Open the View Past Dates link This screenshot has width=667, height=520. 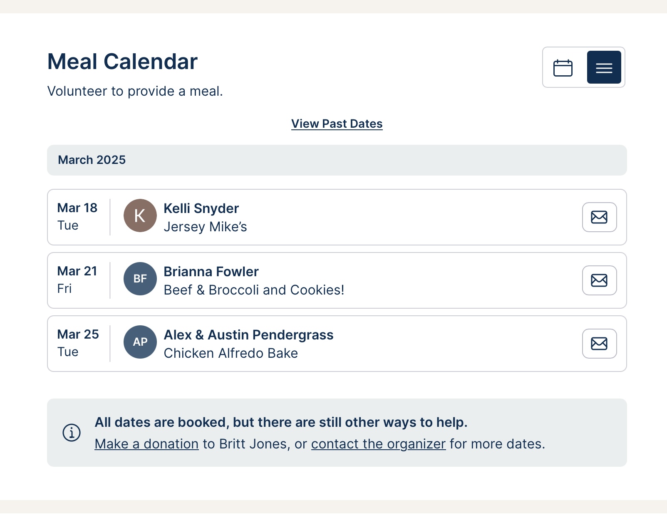pyautogui.click(x=337, y=124)
